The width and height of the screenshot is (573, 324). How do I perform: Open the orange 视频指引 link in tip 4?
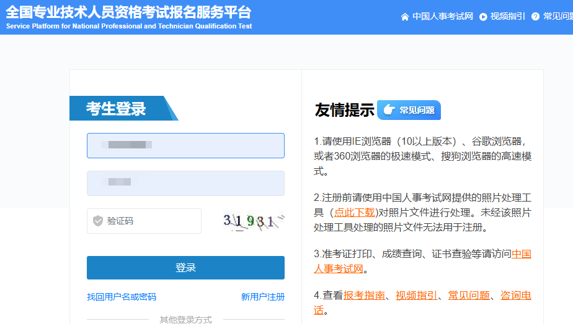(417, 296)
